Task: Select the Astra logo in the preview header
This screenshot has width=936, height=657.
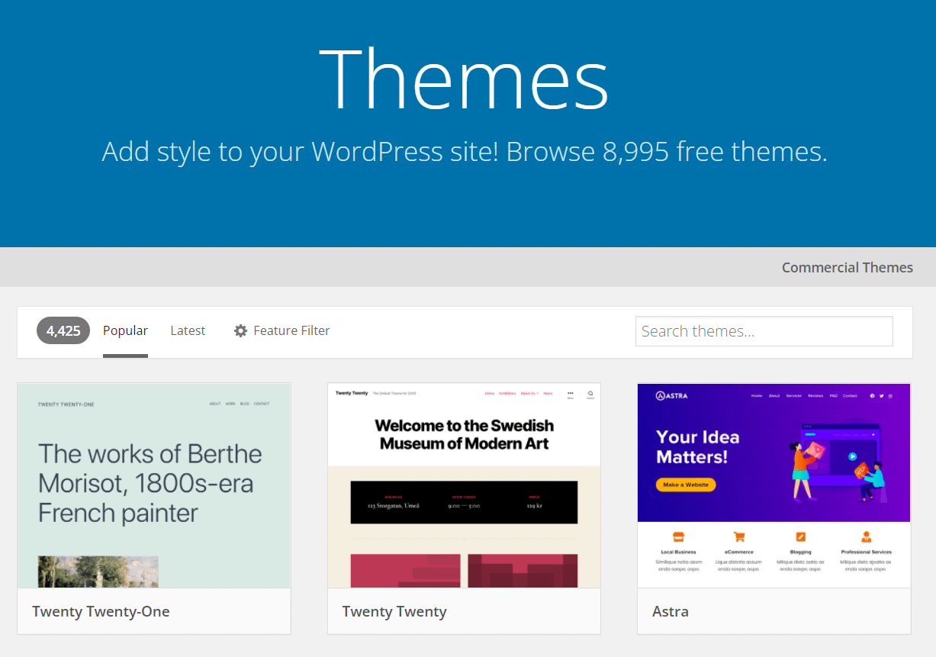Action: tap(671, 396)
